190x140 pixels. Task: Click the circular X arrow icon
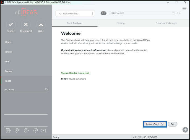tap(36, 131)
